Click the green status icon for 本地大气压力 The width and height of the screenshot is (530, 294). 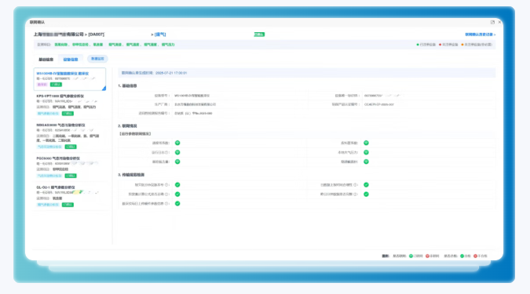pyautogui.click(x=366, y=152)
